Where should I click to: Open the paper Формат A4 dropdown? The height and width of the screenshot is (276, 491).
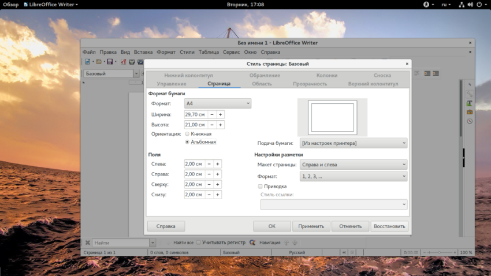(x=217, y=103)
